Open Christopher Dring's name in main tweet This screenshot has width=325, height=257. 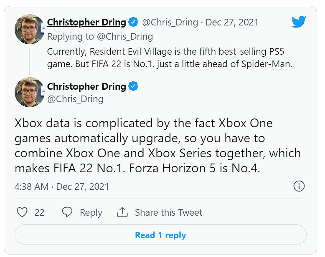point(86,86)
